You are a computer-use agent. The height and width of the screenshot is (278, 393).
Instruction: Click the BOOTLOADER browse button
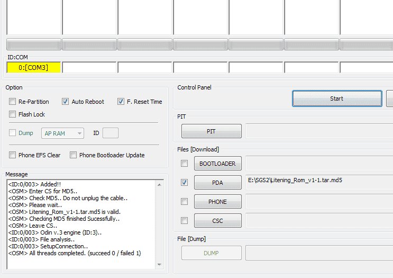coord(217,164)
